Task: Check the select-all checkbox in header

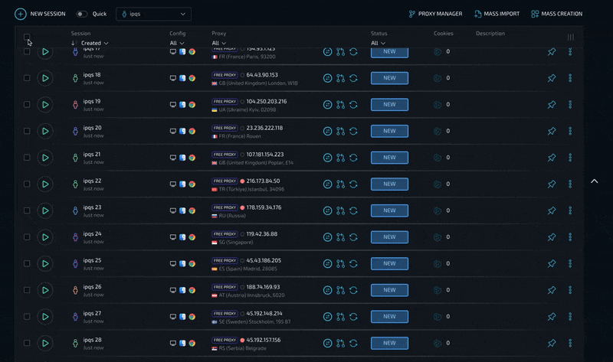Action: pyautogui.click(x=27, y=37)
